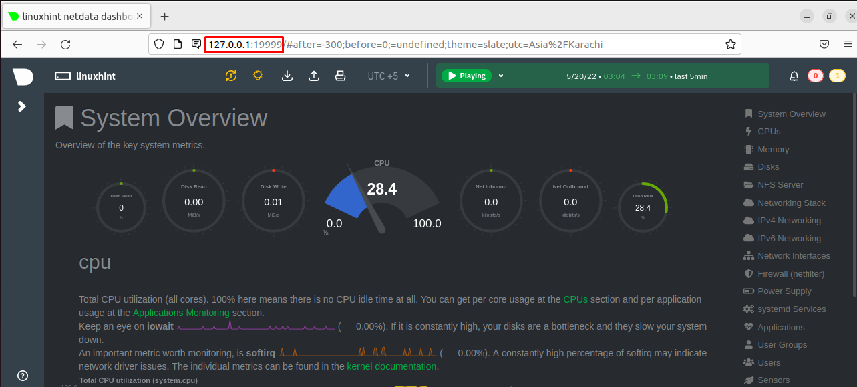Click the sync/refresh highlight icon
The width and height of the screenshot is (857, 387).
click(231, 76)
